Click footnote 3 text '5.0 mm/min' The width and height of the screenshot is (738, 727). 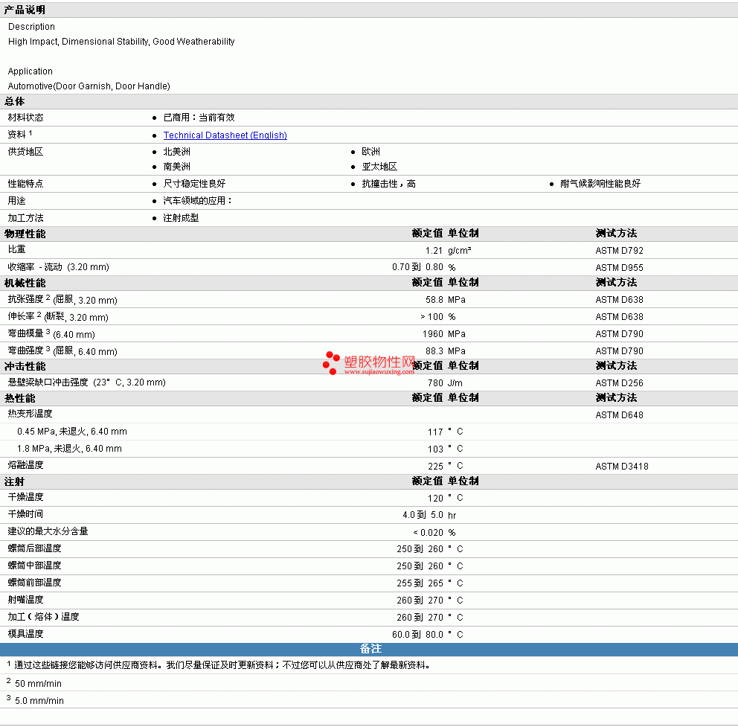(x=39, y=701)
